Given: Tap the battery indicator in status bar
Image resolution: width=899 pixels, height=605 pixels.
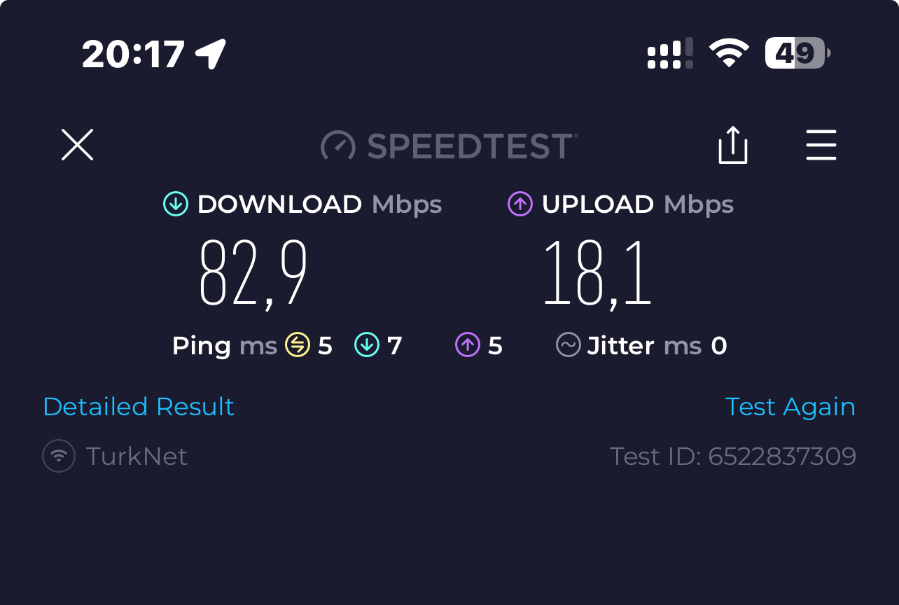Looking at the screenshot, I should click(x=798, y=53).
